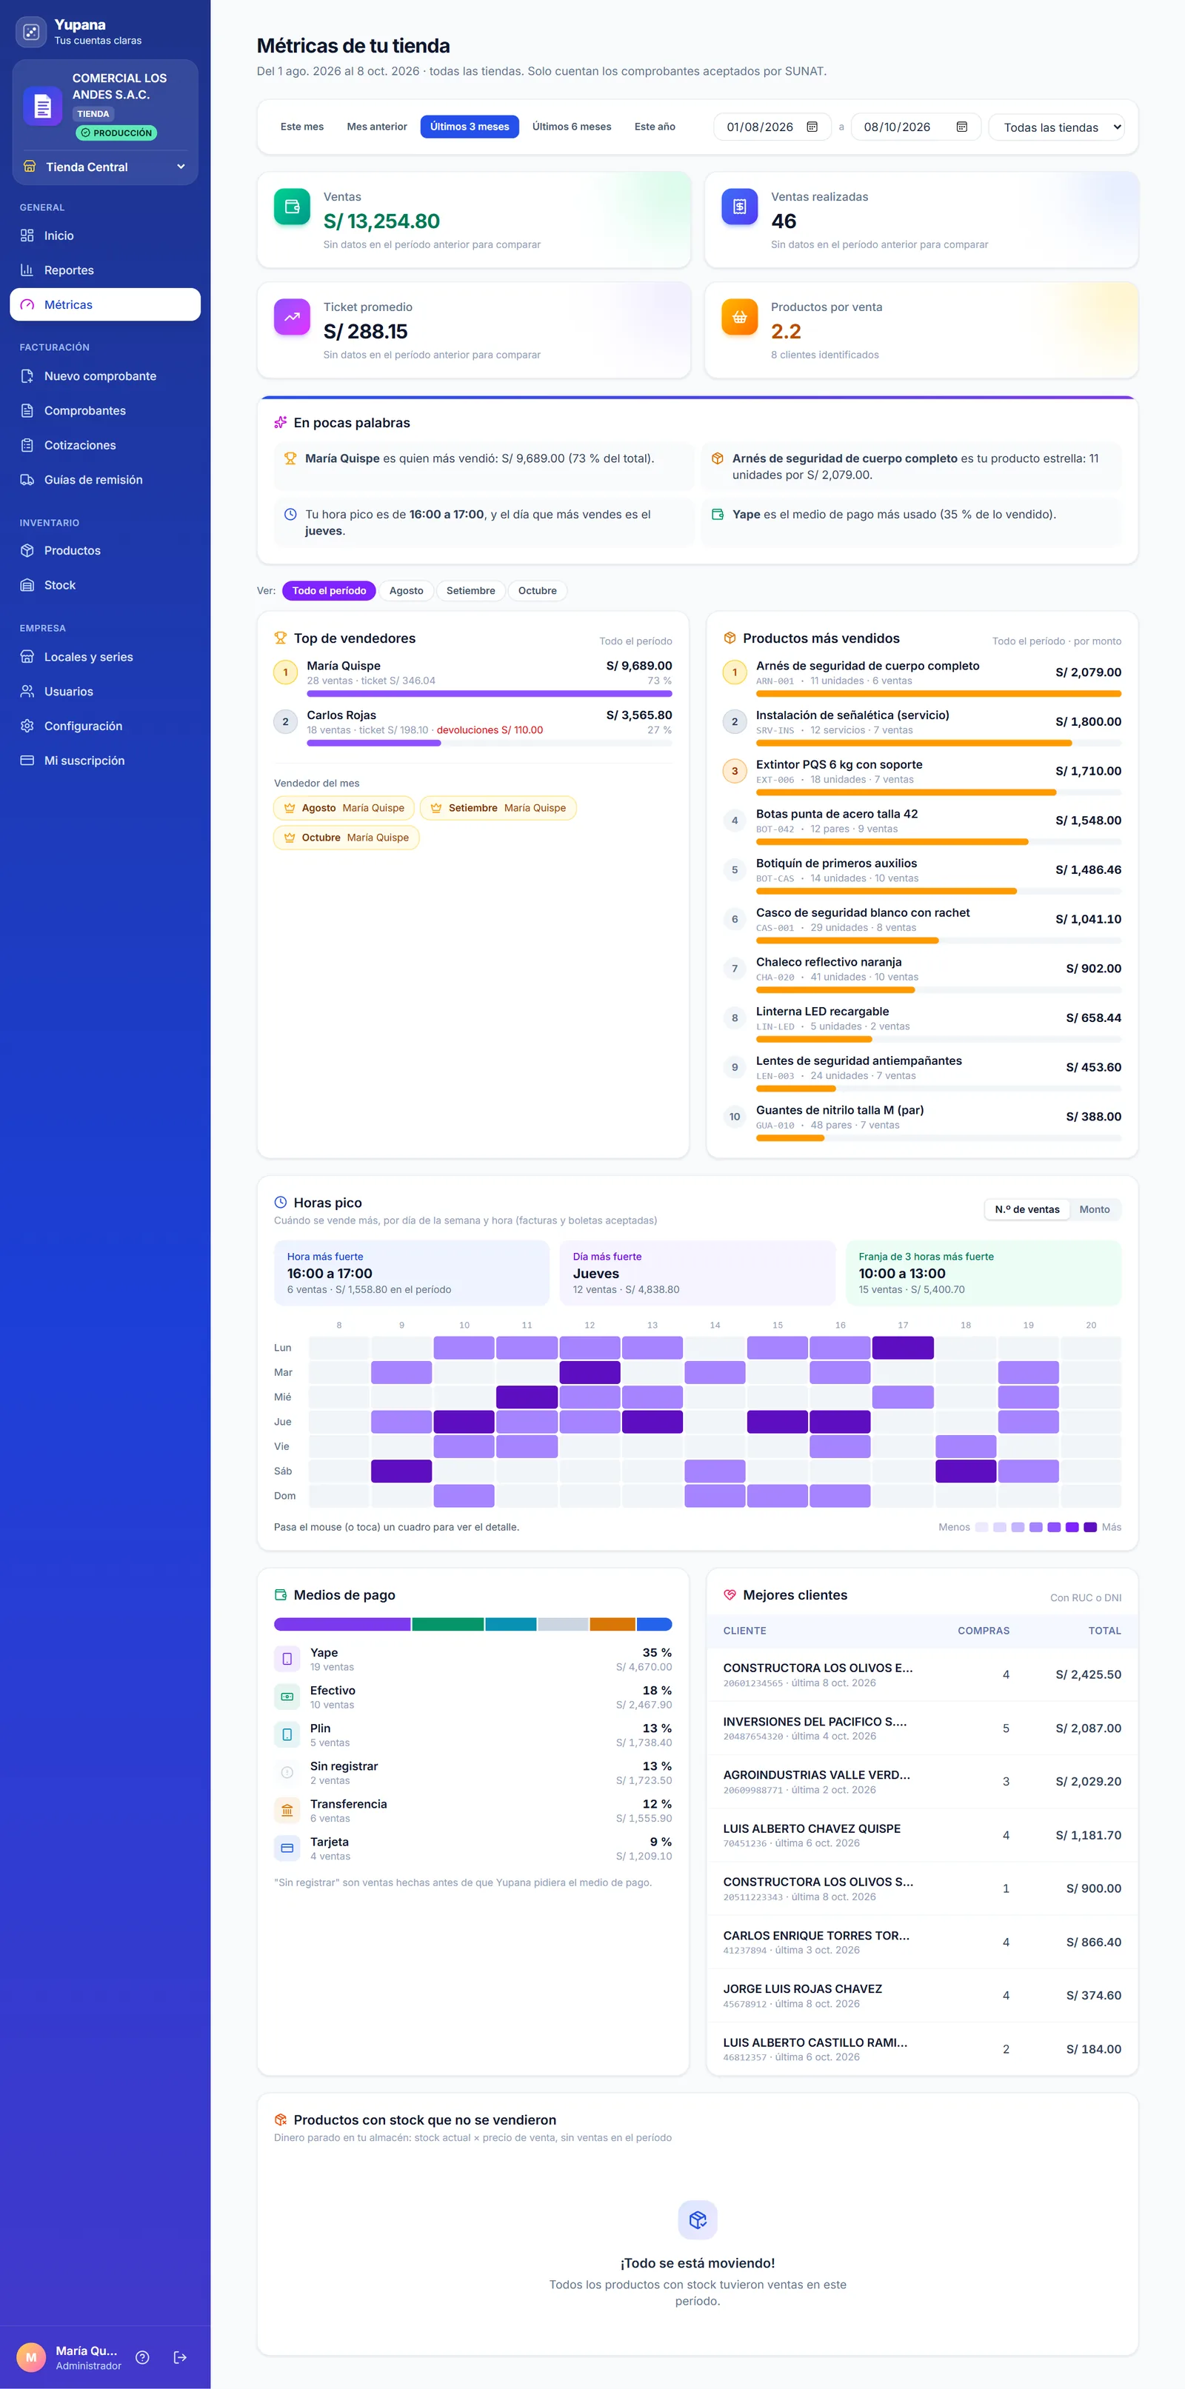This screenshot has width=1185, height=2389.
Task: Expand the Tienda Central store selector
Action: tap(104, 167)
